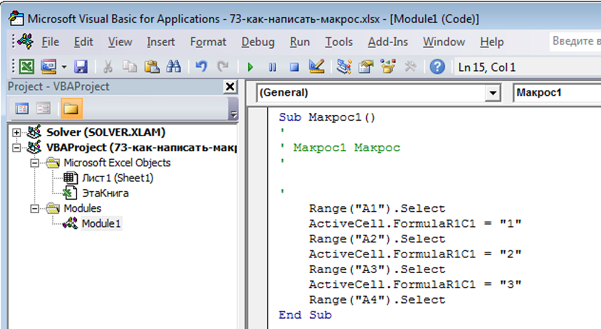Open the Run menu
The height and width of the screenshot is (329, 601).
click(300, 42)
